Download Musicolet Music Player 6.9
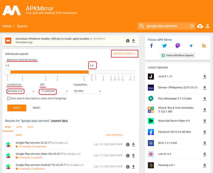This screenshot has height=173, width=213. (x=205, y=121)
